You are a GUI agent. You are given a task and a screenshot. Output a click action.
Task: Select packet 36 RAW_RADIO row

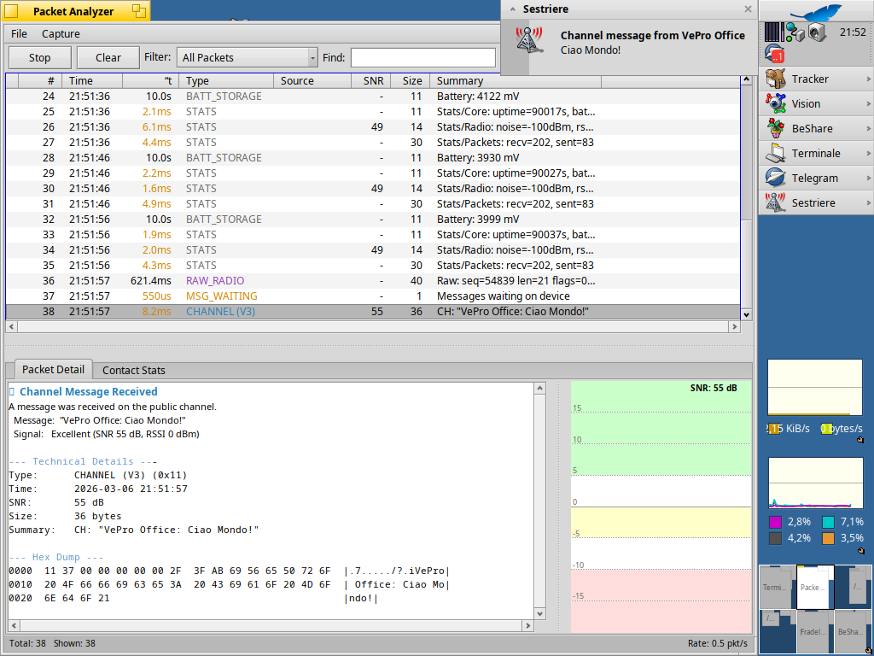pyautogui.click(x=373, y=280)
